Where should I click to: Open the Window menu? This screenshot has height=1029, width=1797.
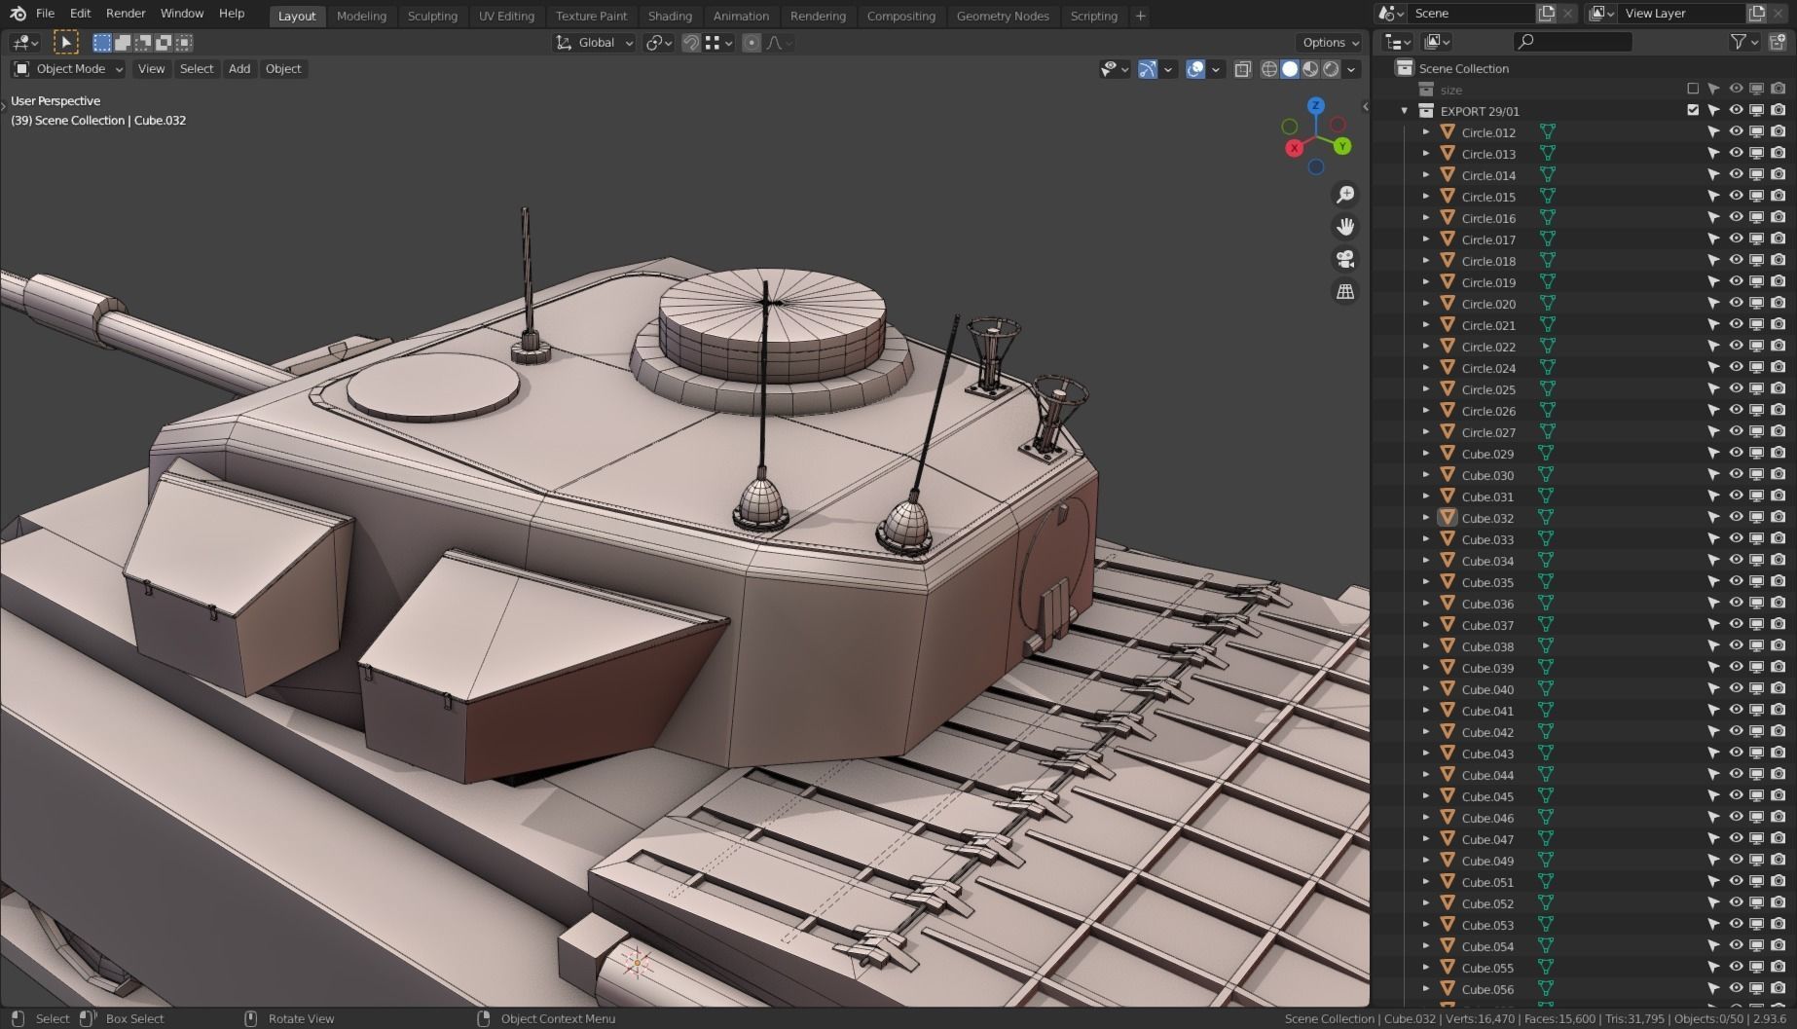(182, 14)
